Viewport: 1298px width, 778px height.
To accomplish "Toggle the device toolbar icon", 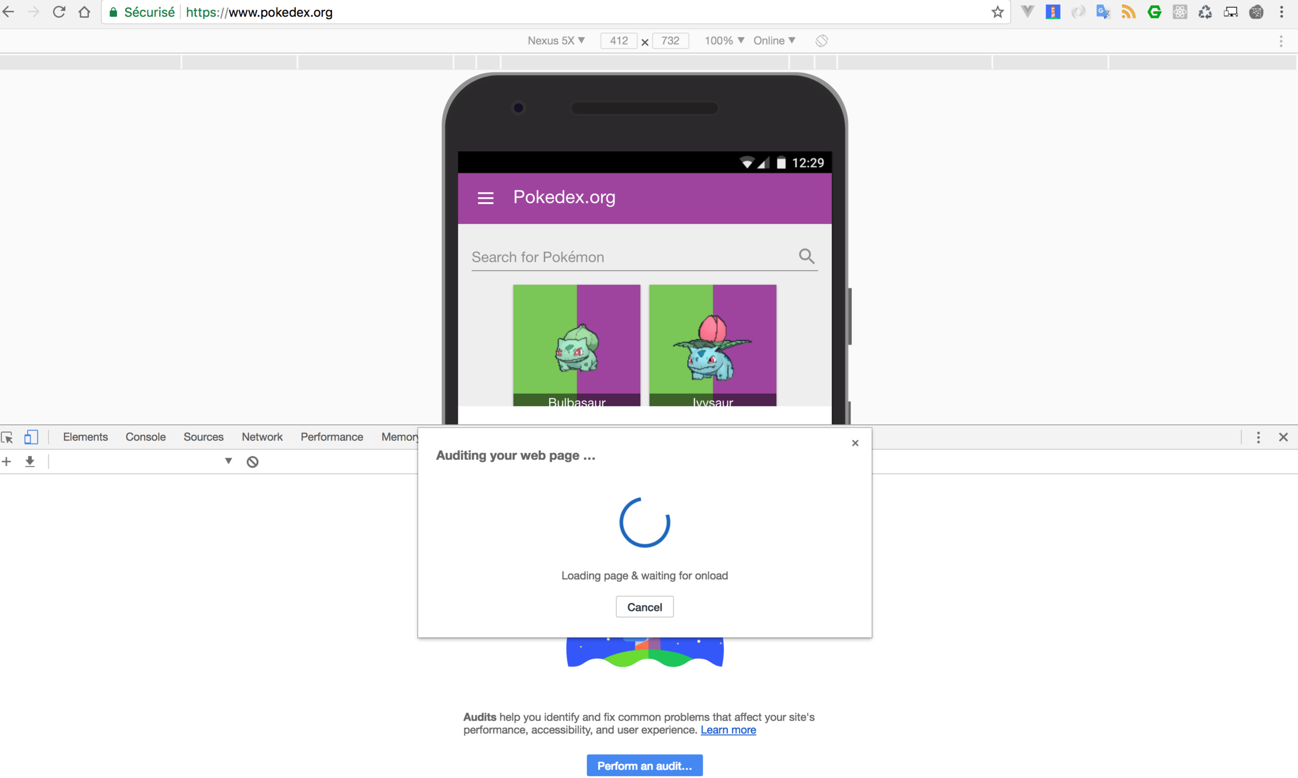I will pos(31,437).
